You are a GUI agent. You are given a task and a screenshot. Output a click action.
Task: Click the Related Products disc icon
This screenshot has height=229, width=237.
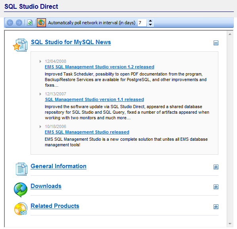21,209
